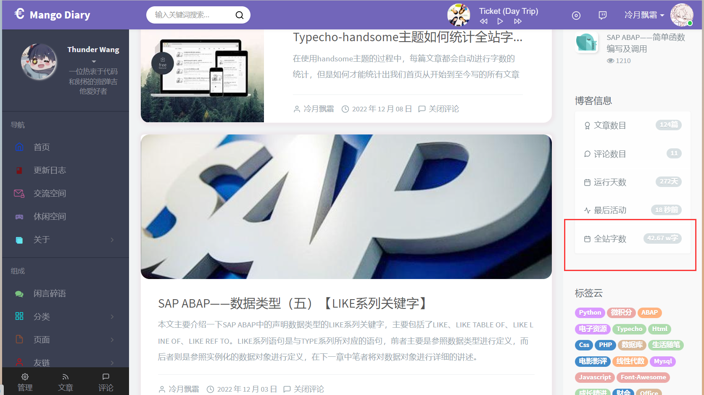Viewport: 704px width, 395px height.
Task: Click the Twitch icon in the top bar
Action: [603, 15]
